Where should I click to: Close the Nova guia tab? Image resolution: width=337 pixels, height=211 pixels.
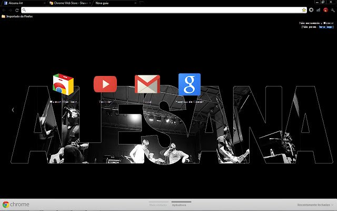(x=135, y=3)
